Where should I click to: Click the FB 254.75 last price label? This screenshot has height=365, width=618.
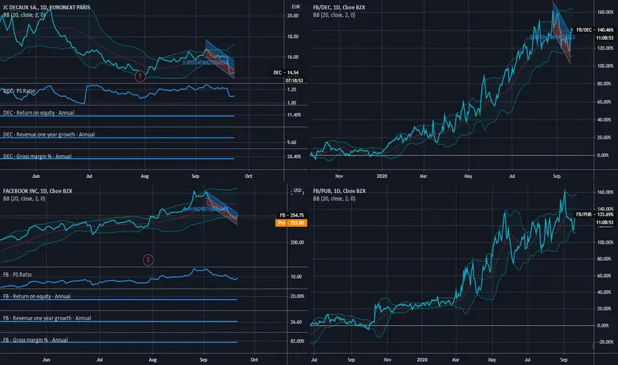[x=292, y=215]
